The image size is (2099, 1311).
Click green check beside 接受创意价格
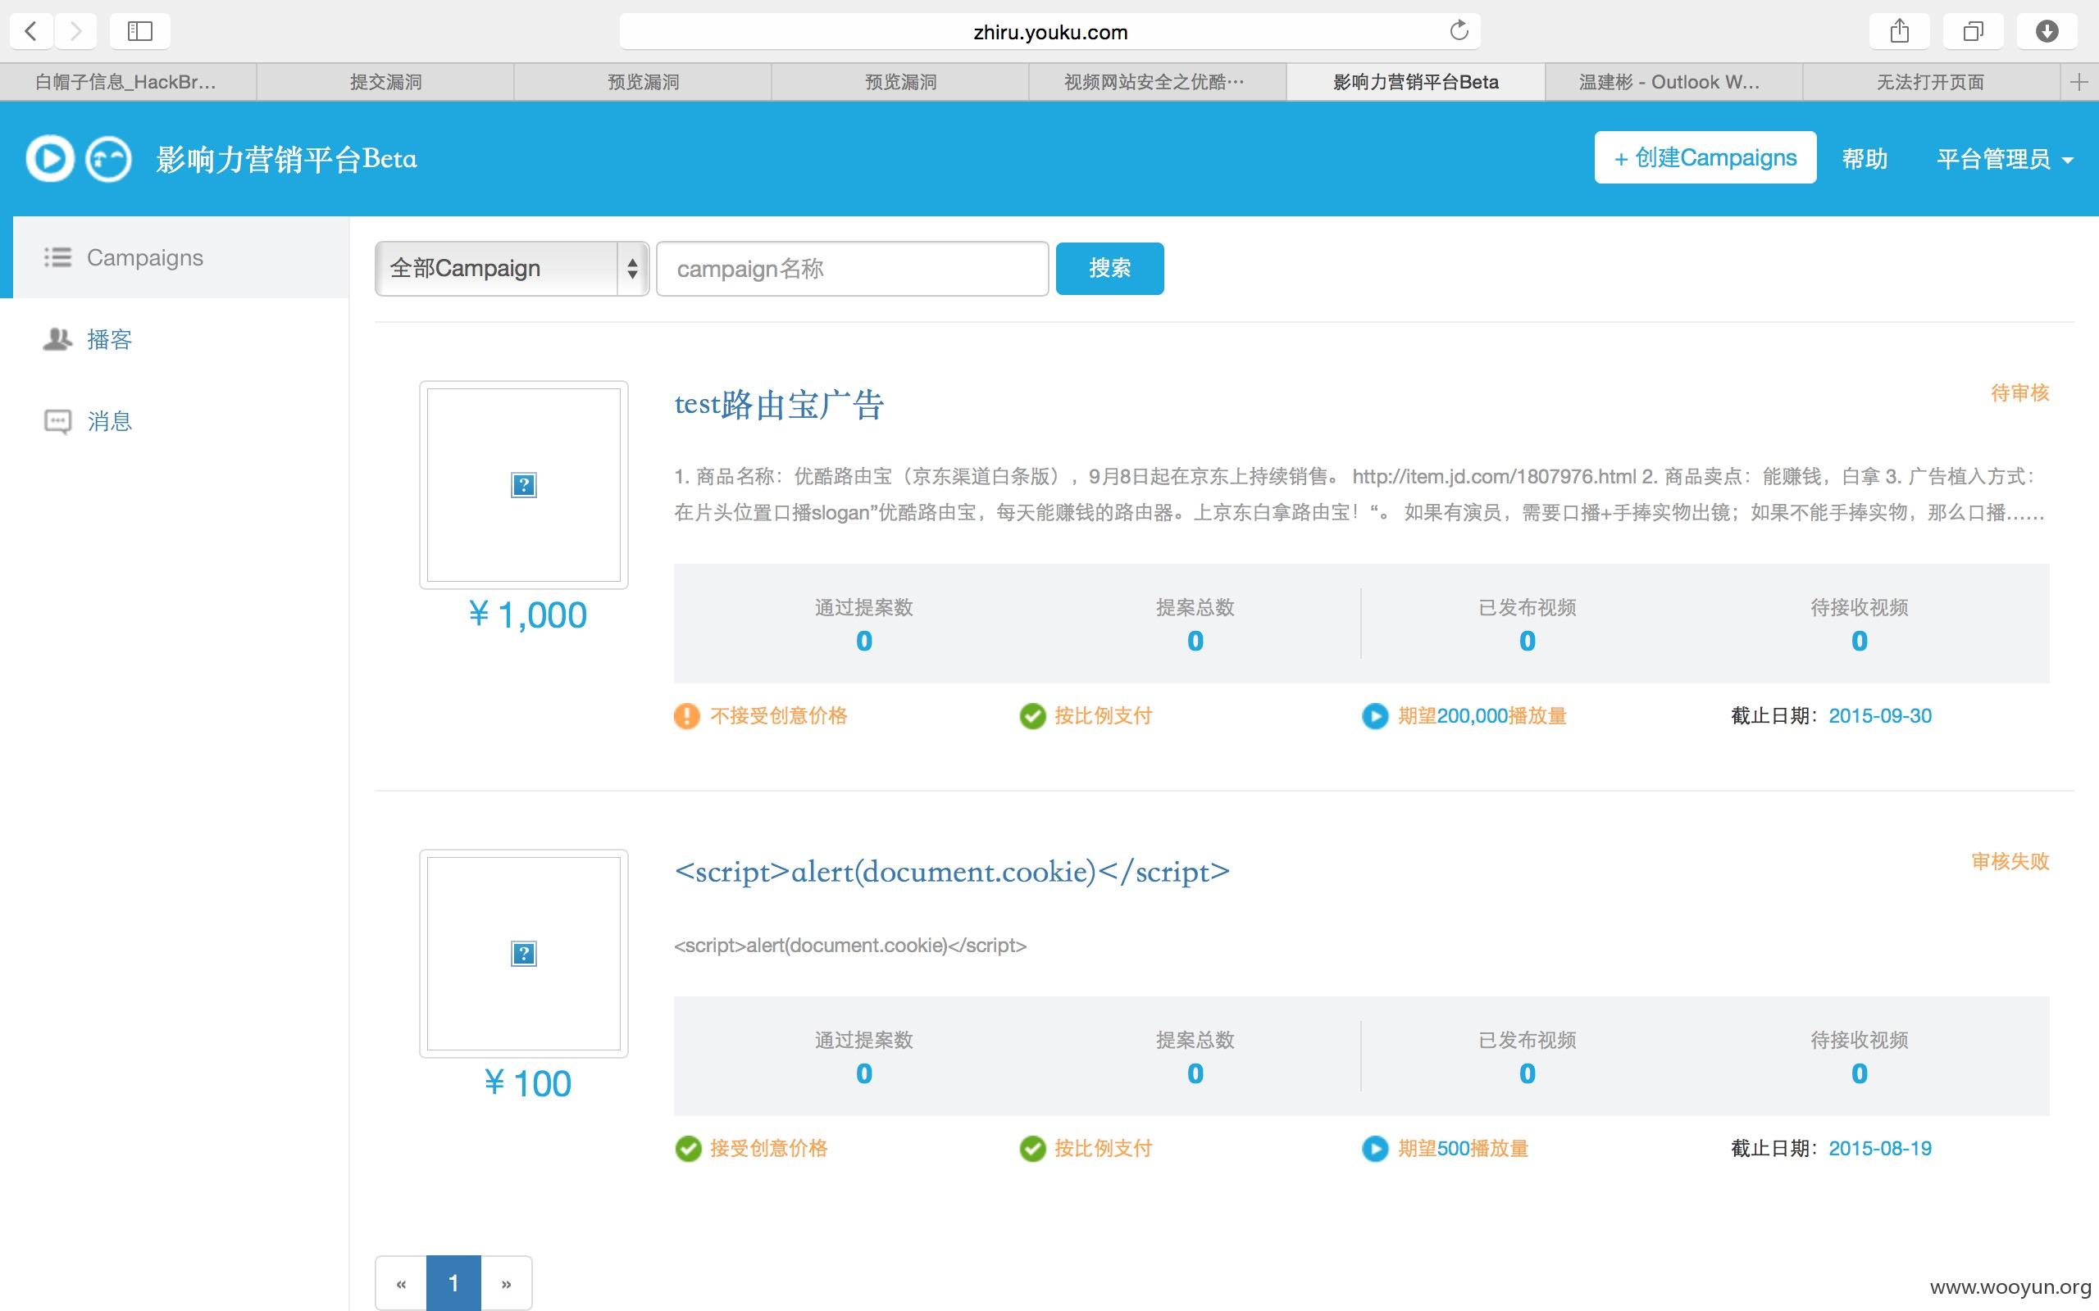[x=688, y=1149]
